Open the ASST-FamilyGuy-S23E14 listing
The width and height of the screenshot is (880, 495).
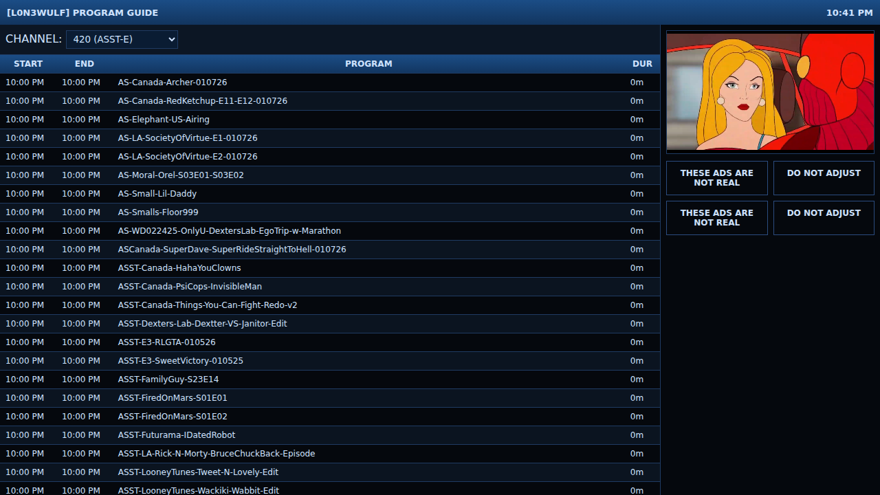[x=168, y=379]
